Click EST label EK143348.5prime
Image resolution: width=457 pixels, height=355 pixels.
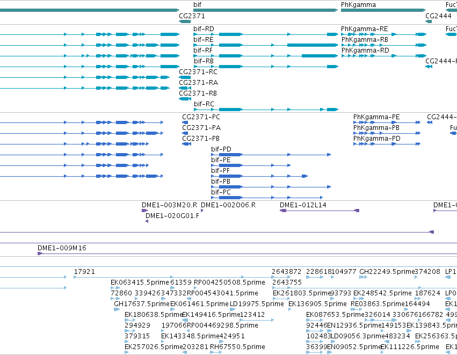(190, 336)
